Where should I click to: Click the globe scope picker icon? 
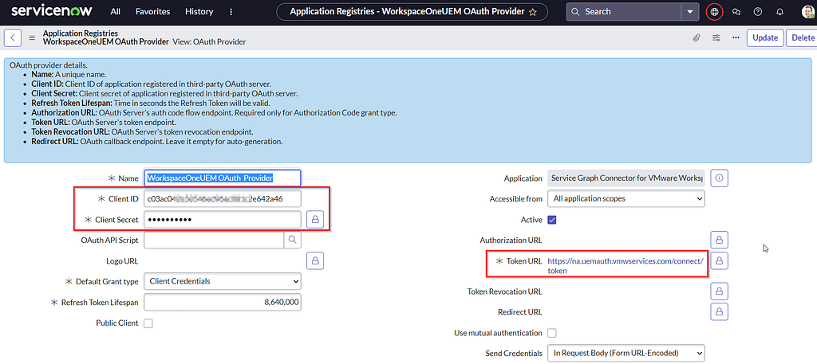(x=714, y=12)
